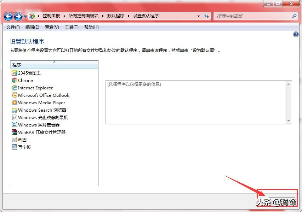The height and width of the screenshot is (212, 302).
Task: Open the 文件(F) menu
Action: (13, 27)
